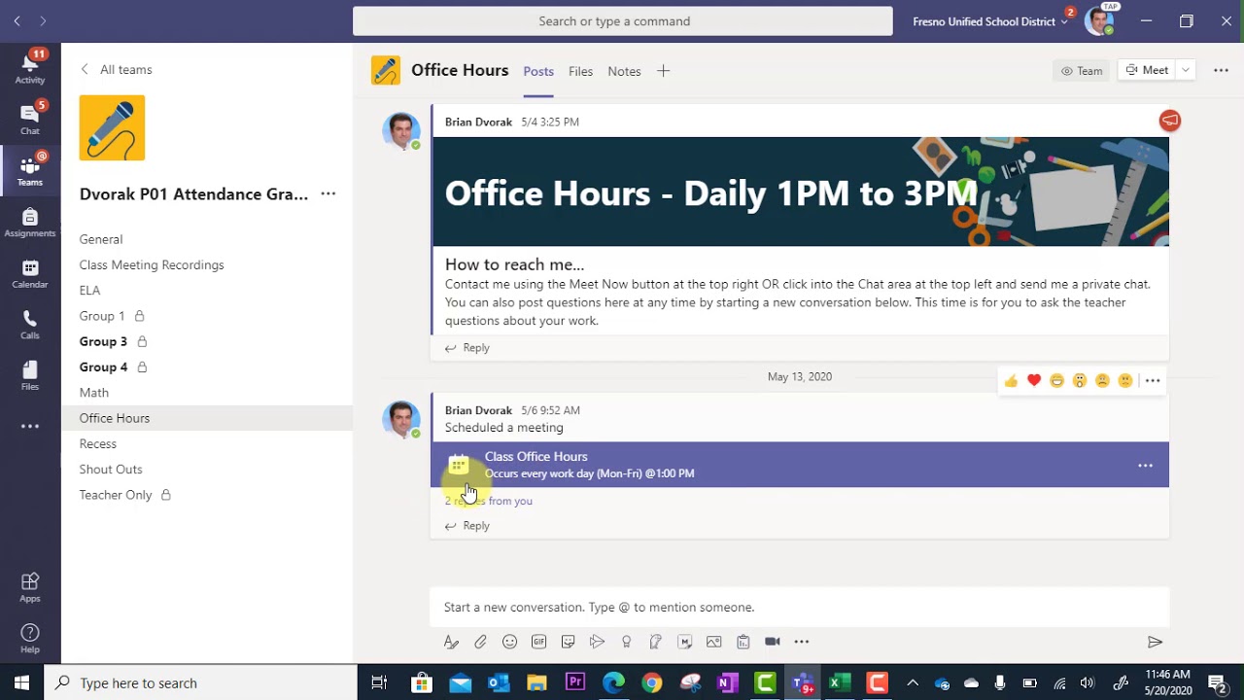Open more options for the scheduled meeting post
Screen dimensions: 1244x700
1153,381
